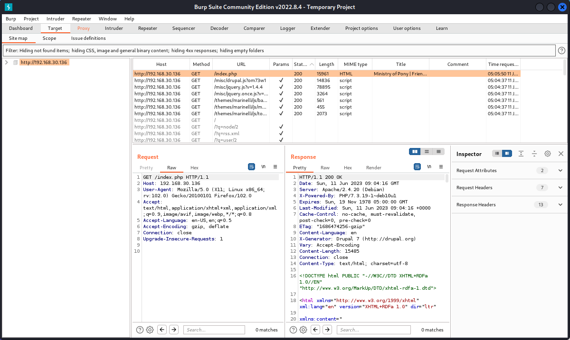The width and height of the screenshot is (570, 340).
Task: Sort by URL column header
Action: [x=241, y=64]
